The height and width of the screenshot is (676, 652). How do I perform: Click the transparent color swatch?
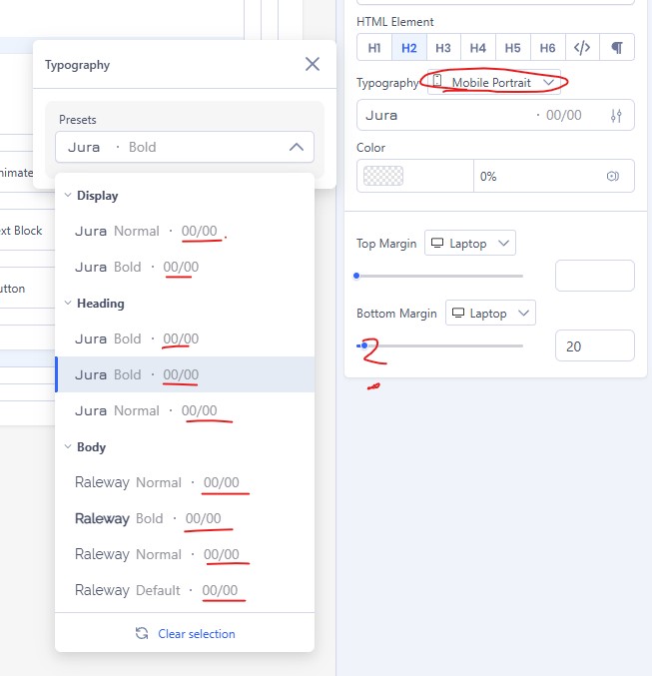[x=384, y=176]
